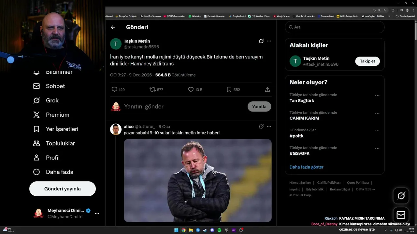Open account options next to Meyhaneci Dimitri
The image size is (417, 234).
pos(97,214)
